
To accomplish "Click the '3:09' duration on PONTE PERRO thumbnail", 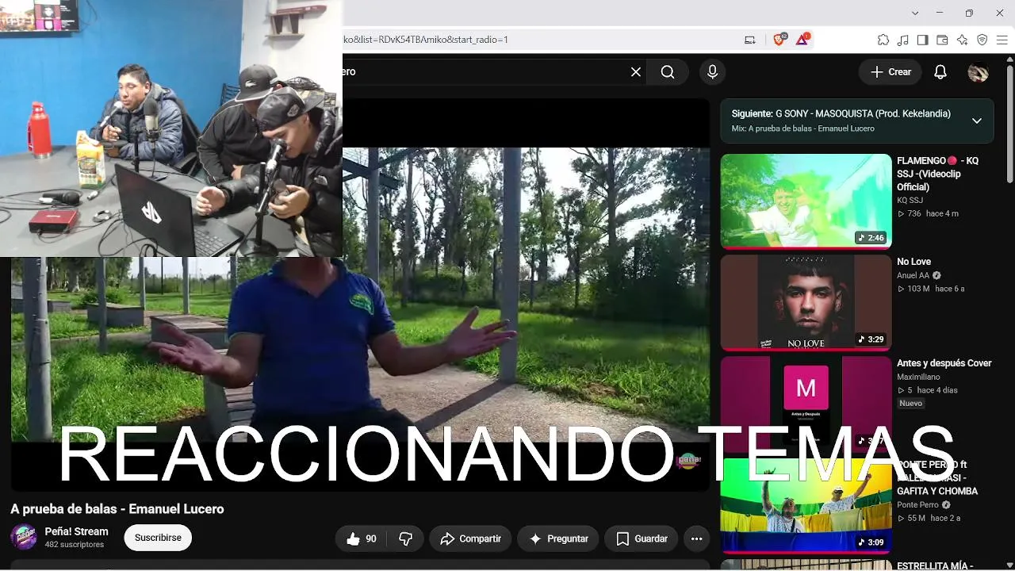I will 871,542.
